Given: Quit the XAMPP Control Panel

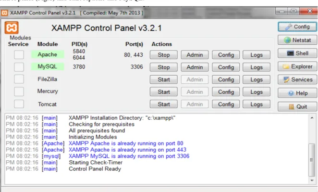Looking at the screenshot, I should point(297,107).
